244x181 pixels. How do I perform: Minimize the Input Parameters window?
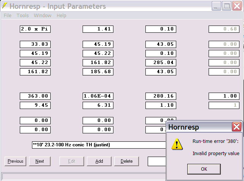[x=216, y=6]
